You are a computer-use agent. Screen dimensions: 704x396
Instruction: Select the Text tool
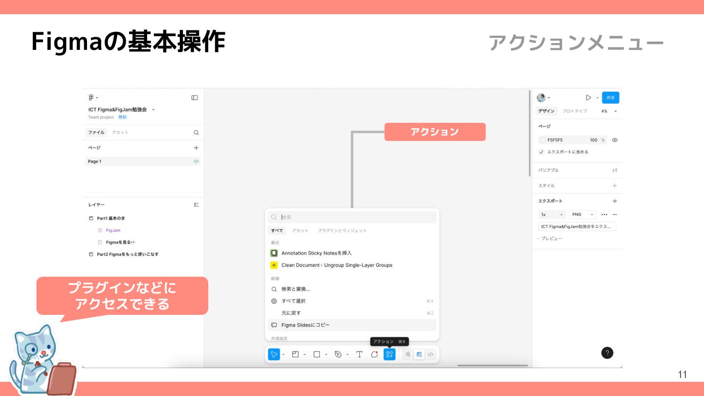[x=359, y=354]
